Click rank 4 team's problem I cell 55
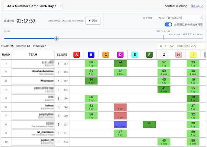207x147 pixels. 193,90
